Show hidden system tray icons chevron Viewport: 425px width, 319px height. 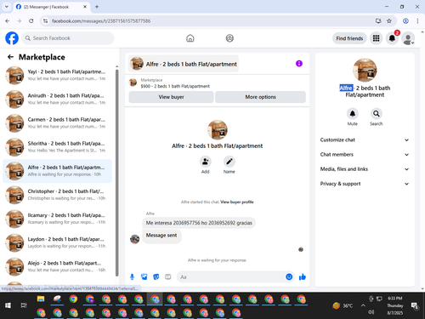pos(363,305)
